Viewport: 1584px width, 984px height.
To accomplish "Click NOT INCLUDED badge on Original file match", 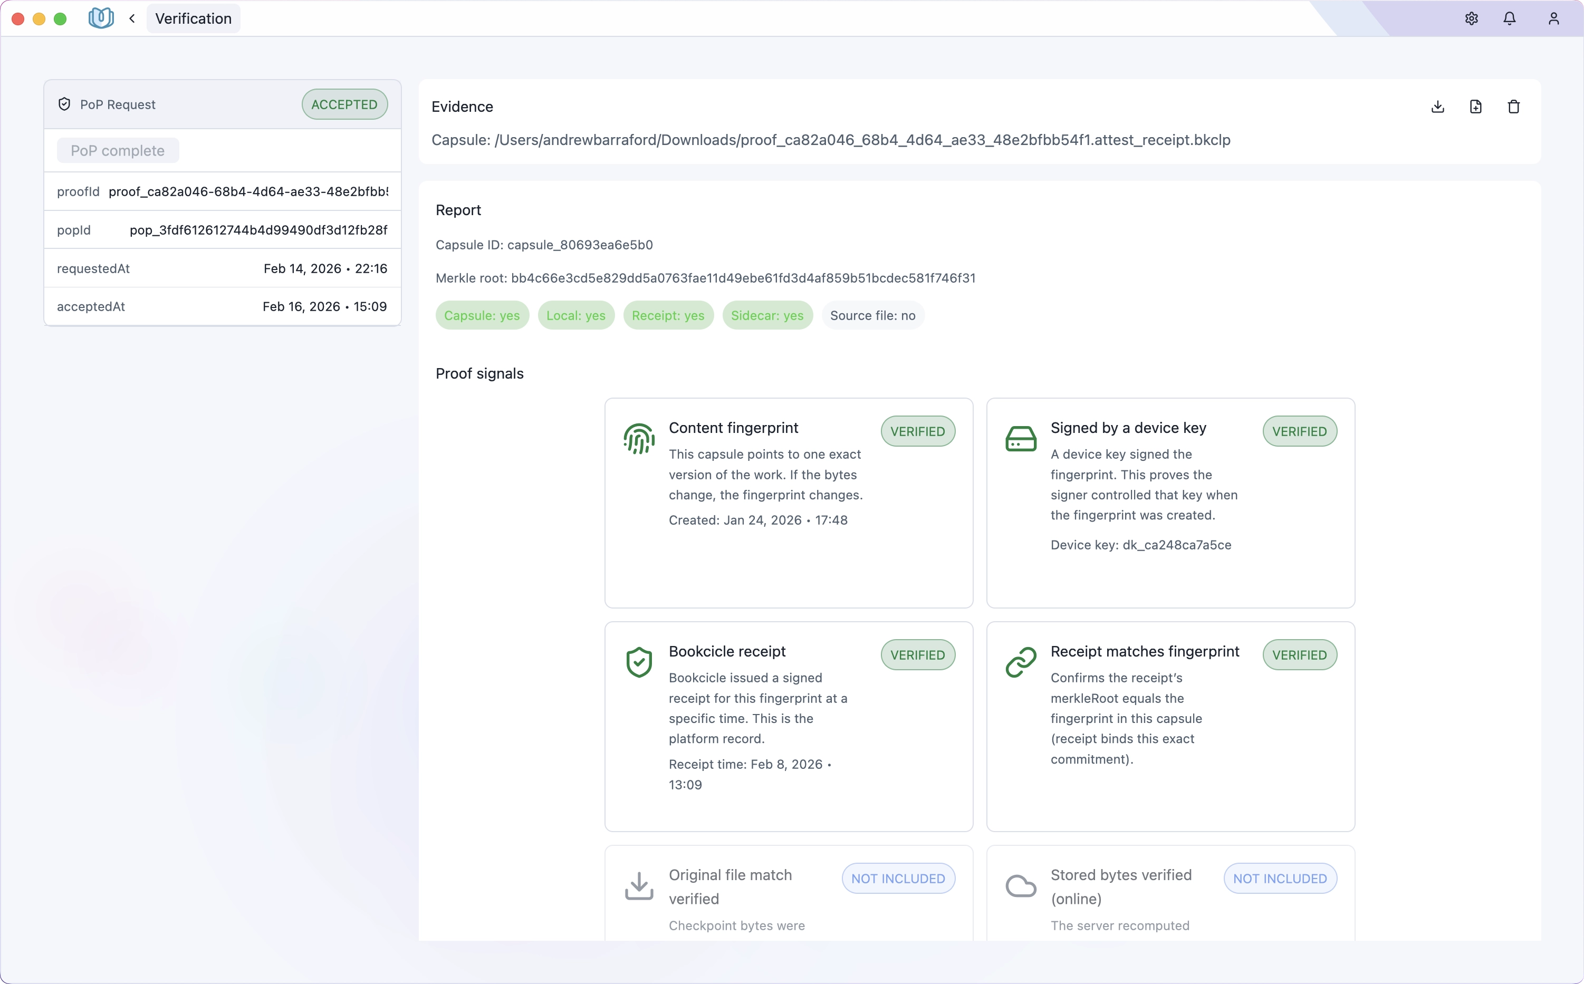I will tap(898, 879).
